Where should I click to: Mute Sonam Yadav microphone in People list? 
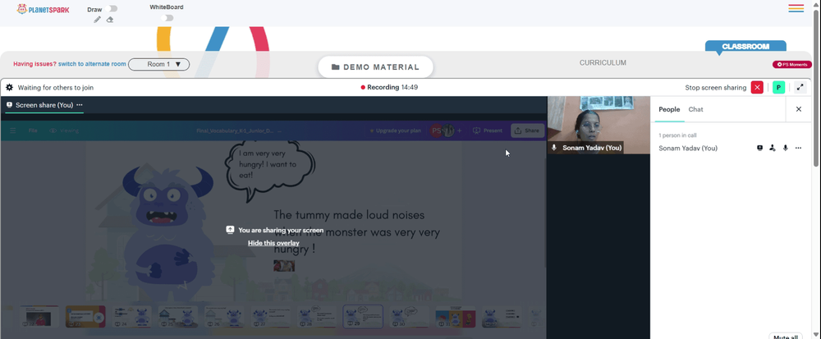coord(786,148)
